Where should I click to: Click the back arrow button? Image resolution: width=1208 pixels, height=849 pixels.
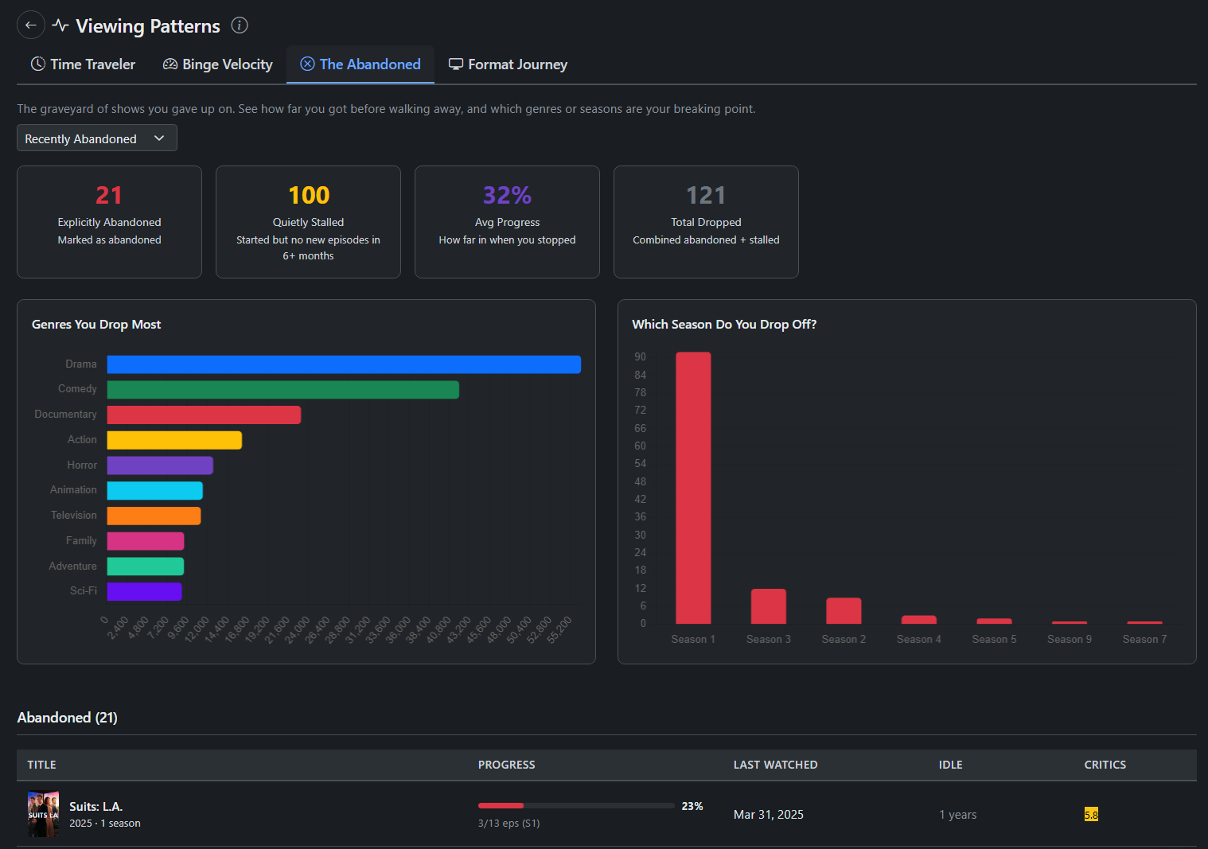31,25
